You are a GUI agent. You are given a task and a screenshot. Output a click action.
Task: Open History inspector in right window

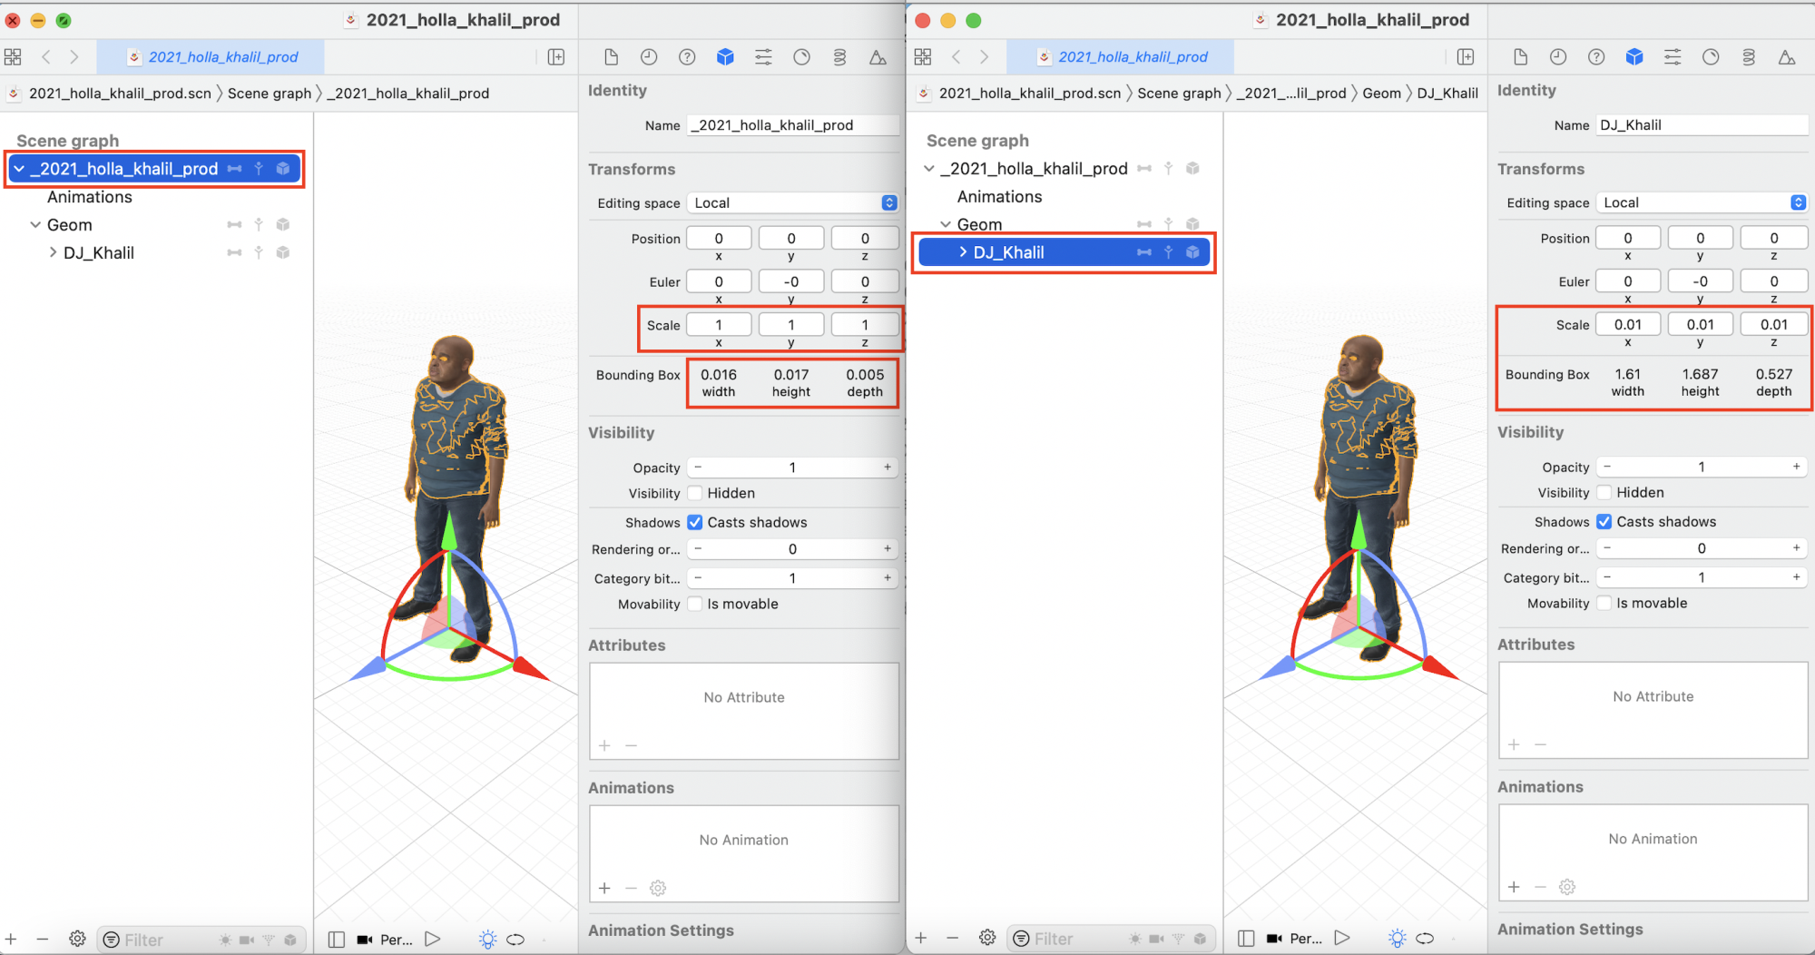(x=1558, y=57)
